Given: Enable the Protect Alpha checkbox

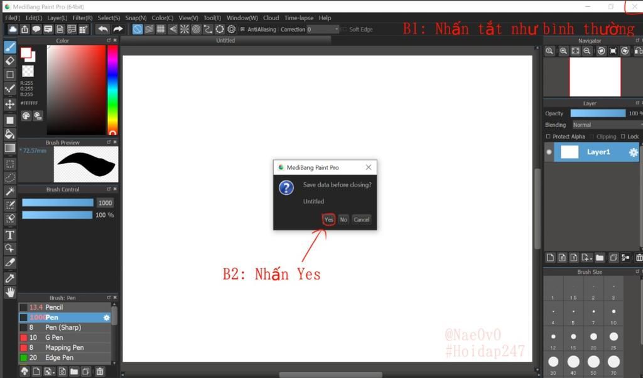Looking at the screenshot, I should (548, 137).
